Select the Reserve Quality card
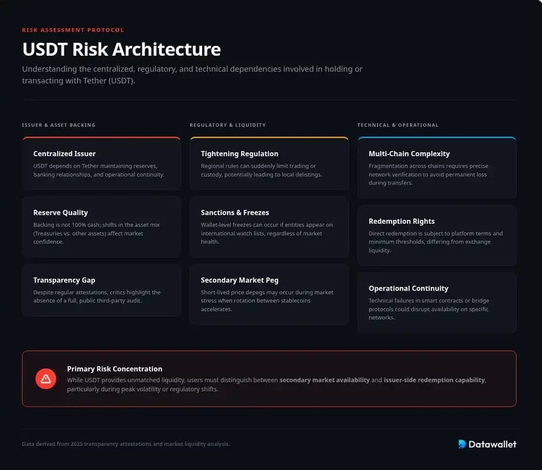The height and width of the screenshot is (470, 542). coord(101,227)
